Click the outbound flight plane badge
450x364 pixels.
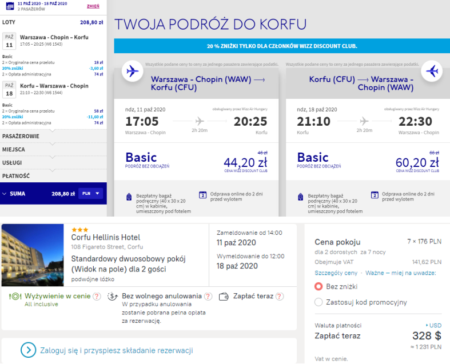coord(132,71)
